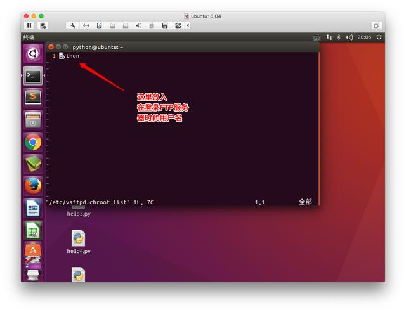The height and width of the screenshot is (312, 406).
Task: Click the second CD/DVD drive icon
Action: (x=126, y=25)
